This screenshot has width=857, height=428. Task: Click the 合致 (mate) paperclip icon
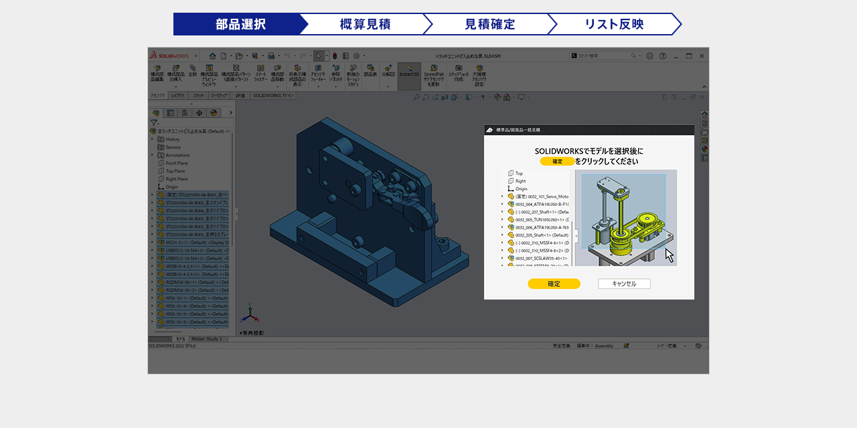point(192,68)
